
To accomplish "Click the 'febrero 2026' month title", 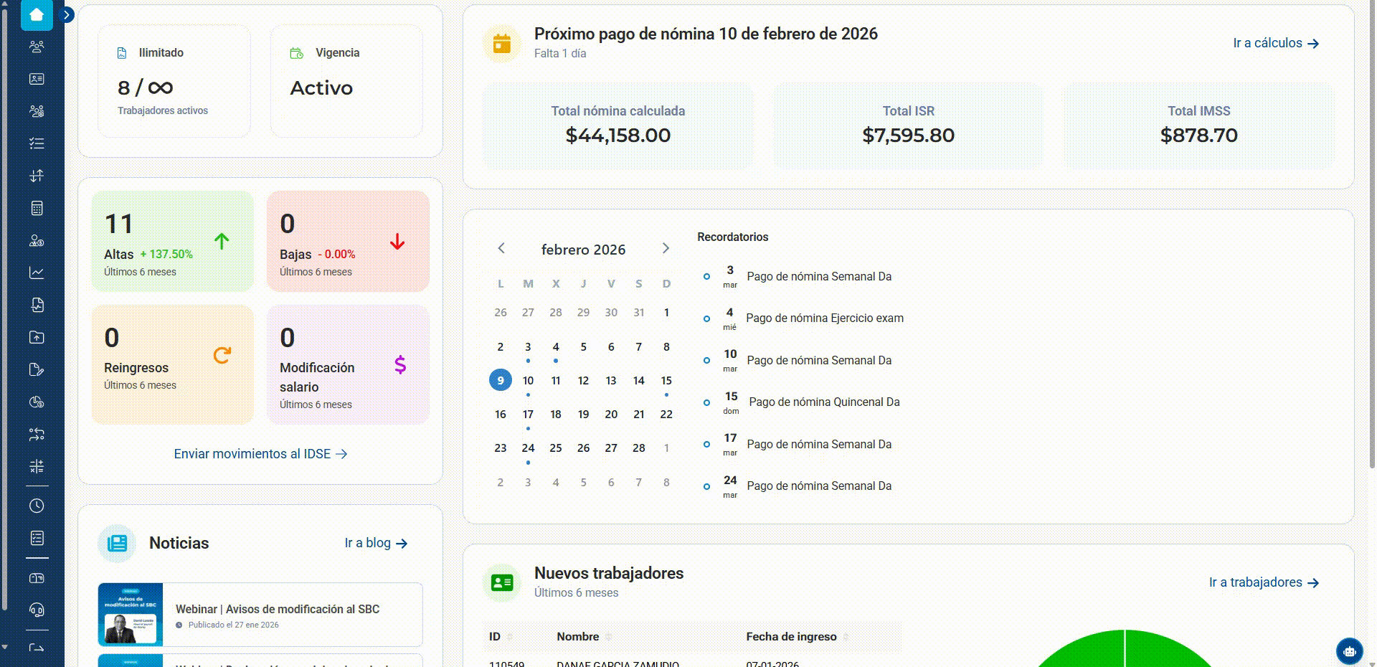I will click(583, 250).
